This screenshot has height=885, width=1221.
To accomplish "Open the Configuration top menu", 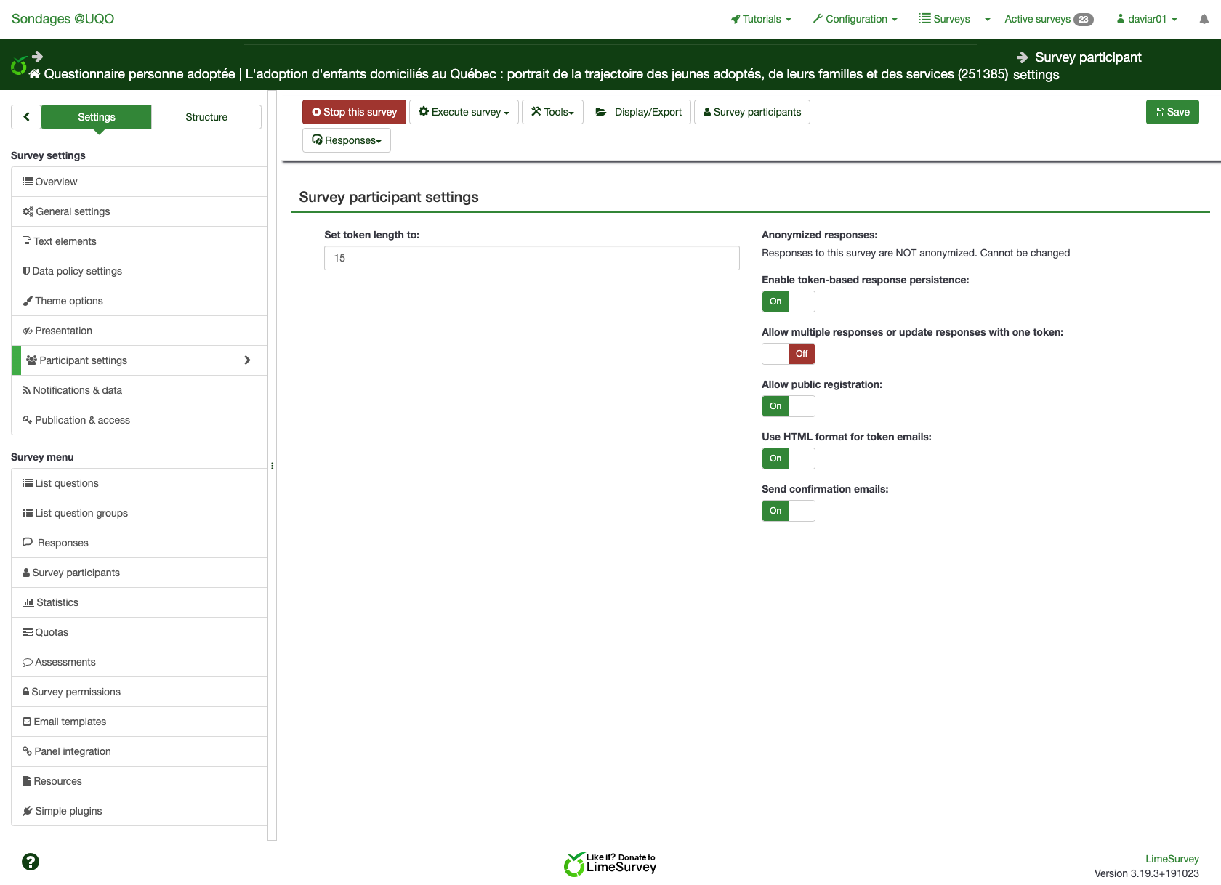I will 855,20.
